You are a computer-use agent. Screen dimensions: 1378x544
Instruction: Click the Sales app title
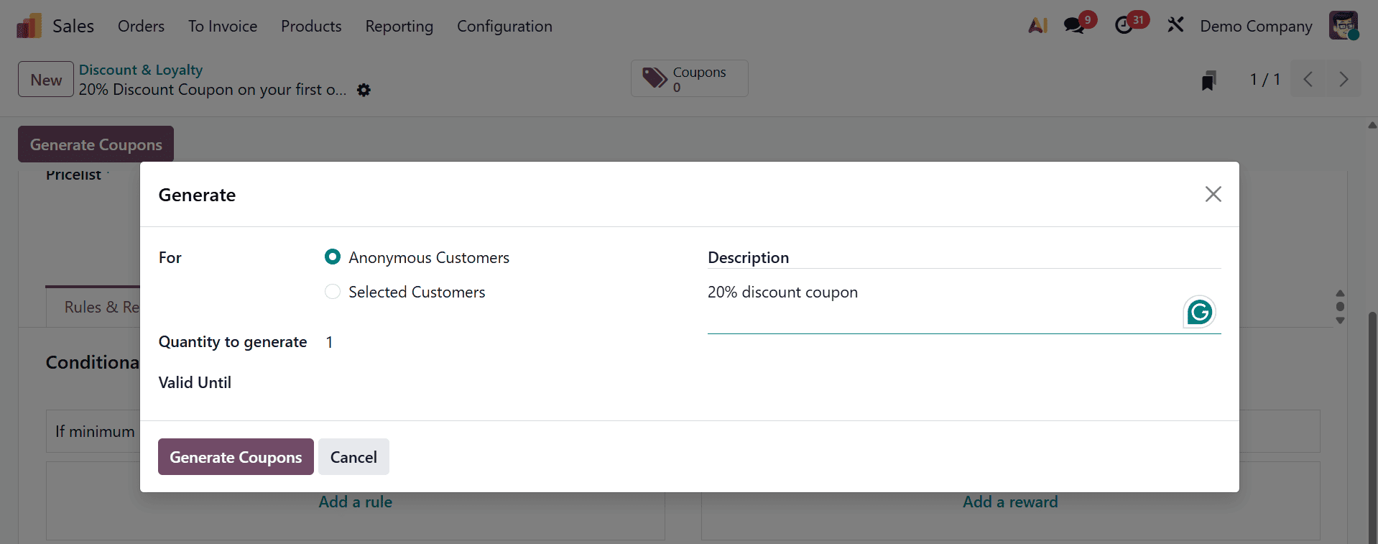(x=73, y=26)
